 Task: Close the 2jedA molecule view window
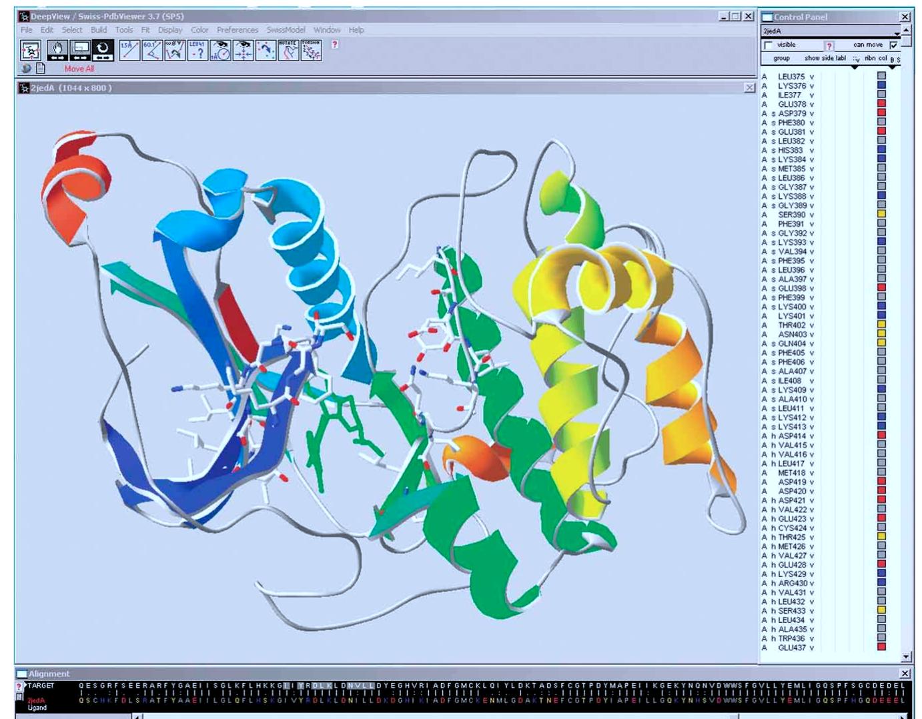(749, 88)
